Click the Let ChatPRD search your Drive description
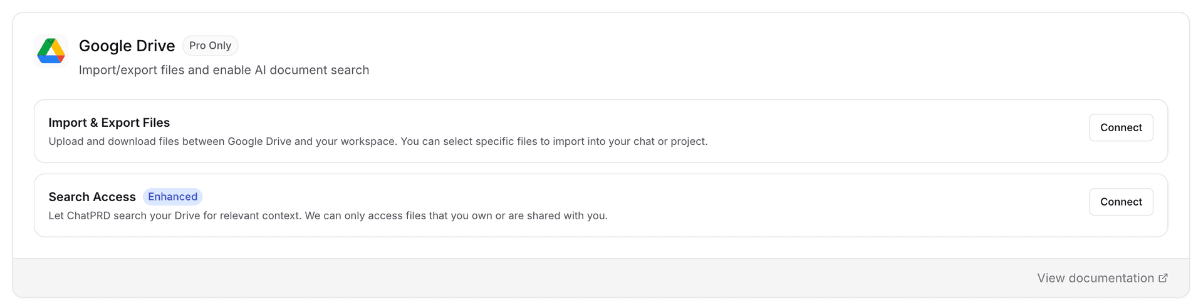The height and width of the screenshot is (308, 1203). (251, 216)
